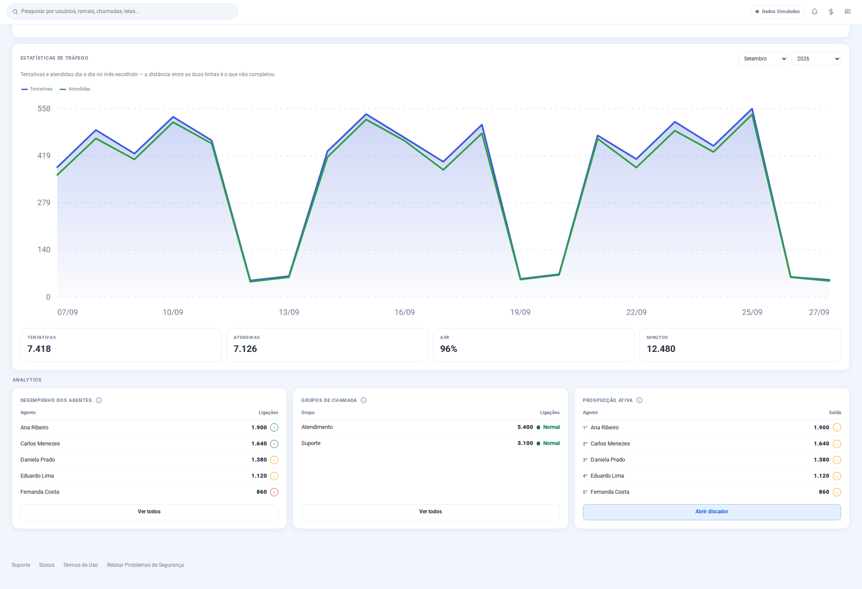Image resolution: width=862 pixels, height=589 pixels.
Task: Open Relatar Problemas de Segurança link
Action: tap(145, 565)
